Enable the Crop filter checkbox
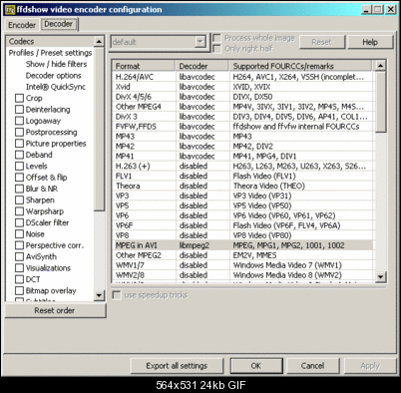 point(20,98)
